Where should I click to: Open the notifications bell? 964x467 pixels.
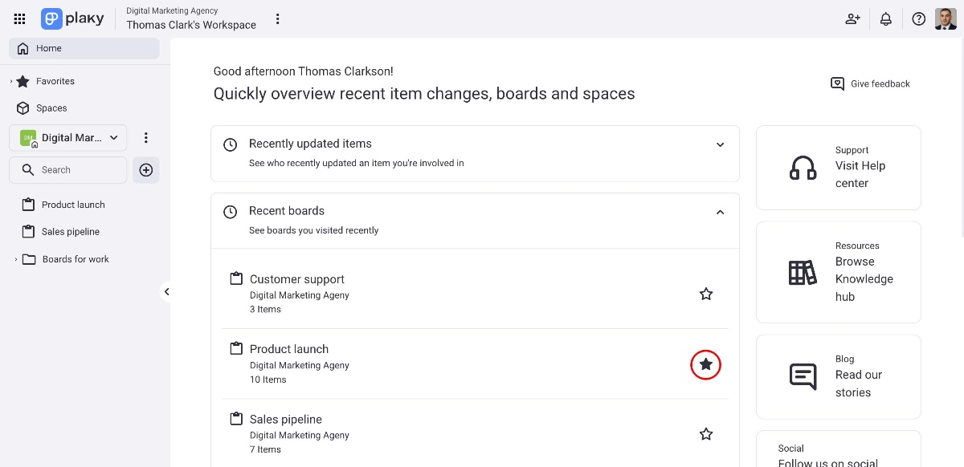coord(885,18)
